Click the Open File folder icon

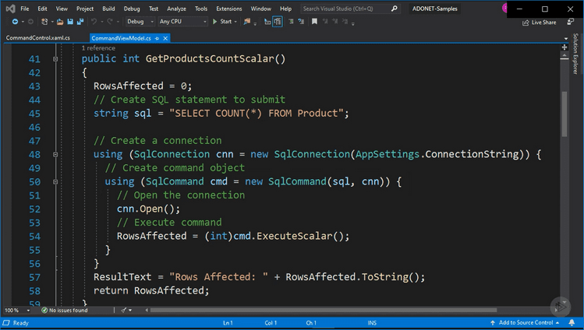[x=60, y=22]
